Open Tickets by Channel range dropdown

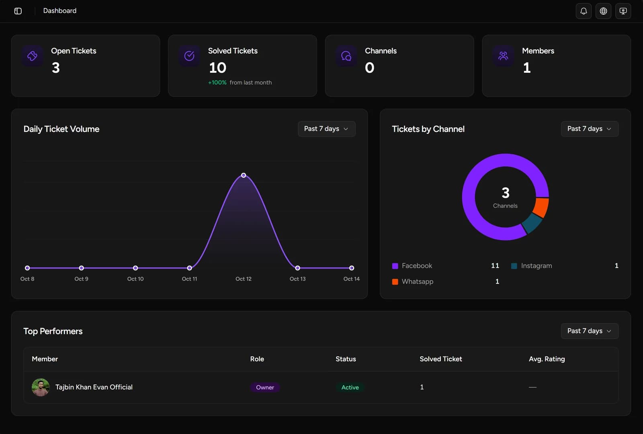click(x=590, y=129)
